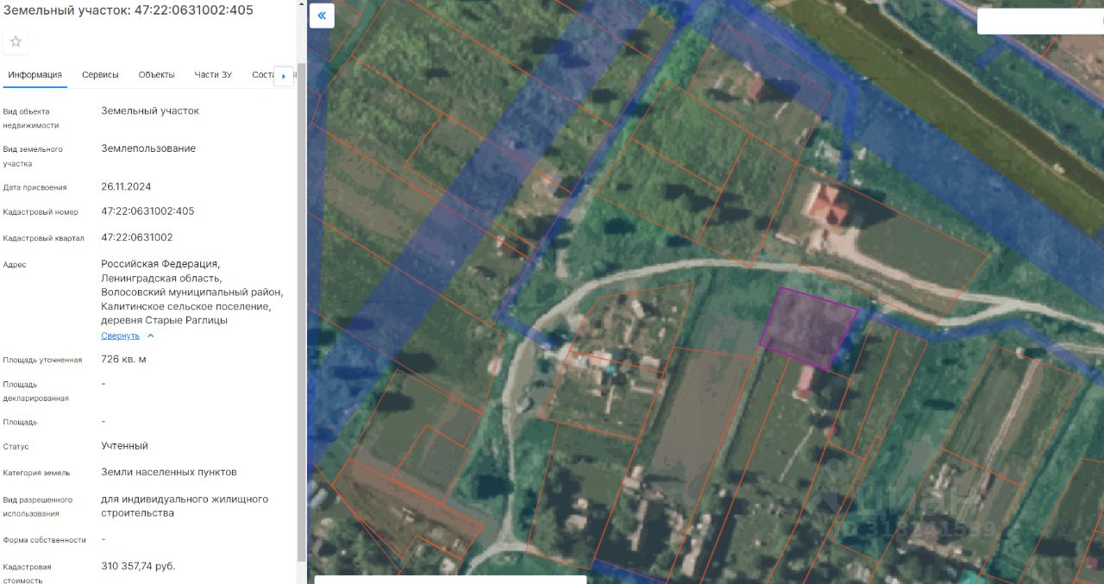Open the Информация tab

35,75
